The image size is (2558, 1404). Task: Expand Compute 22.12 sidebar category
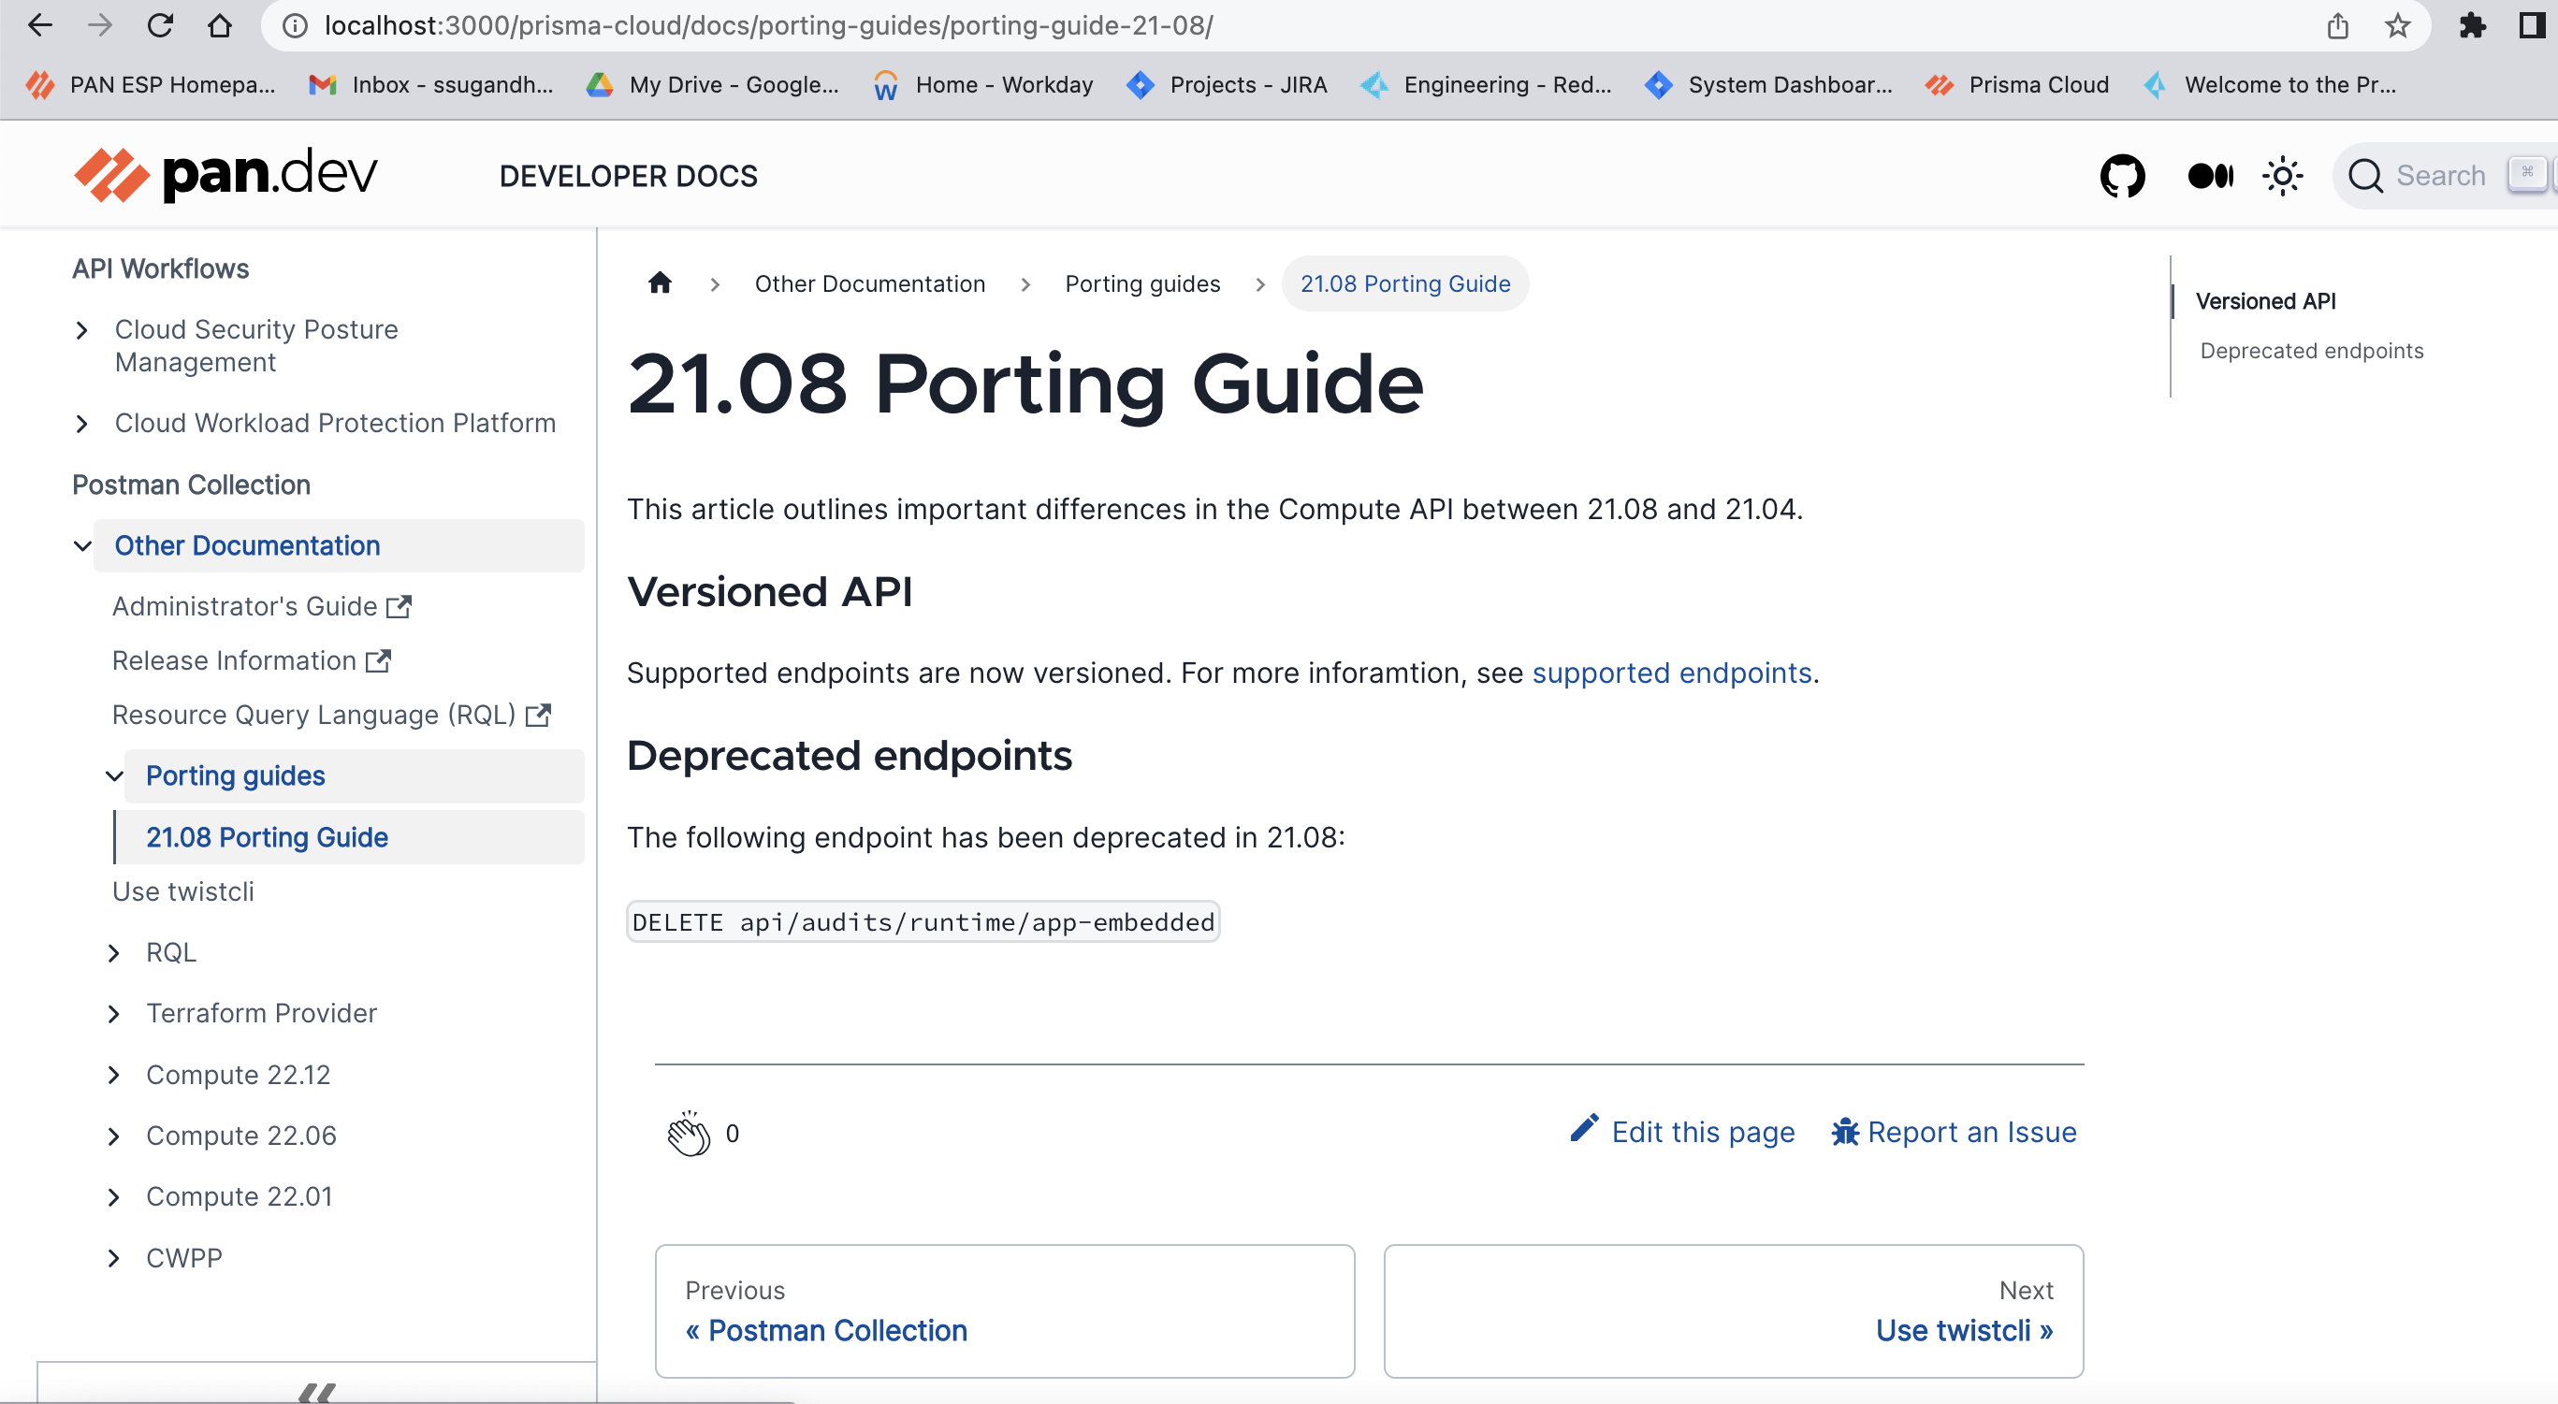click(x=114, y=1076)
